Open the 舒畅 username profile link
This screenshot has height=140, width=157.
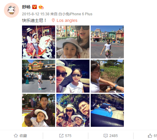26,7
